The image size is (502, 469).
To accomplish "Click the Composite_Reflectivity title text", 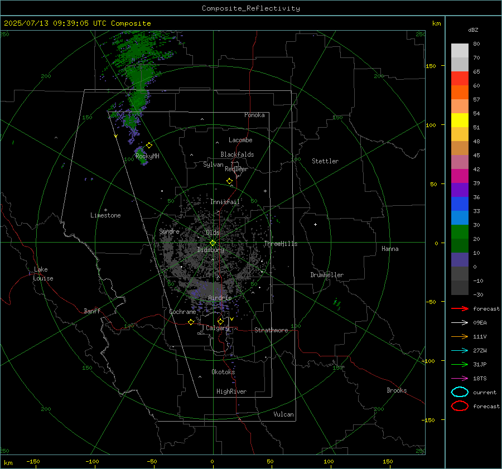I will coord(250,8).
